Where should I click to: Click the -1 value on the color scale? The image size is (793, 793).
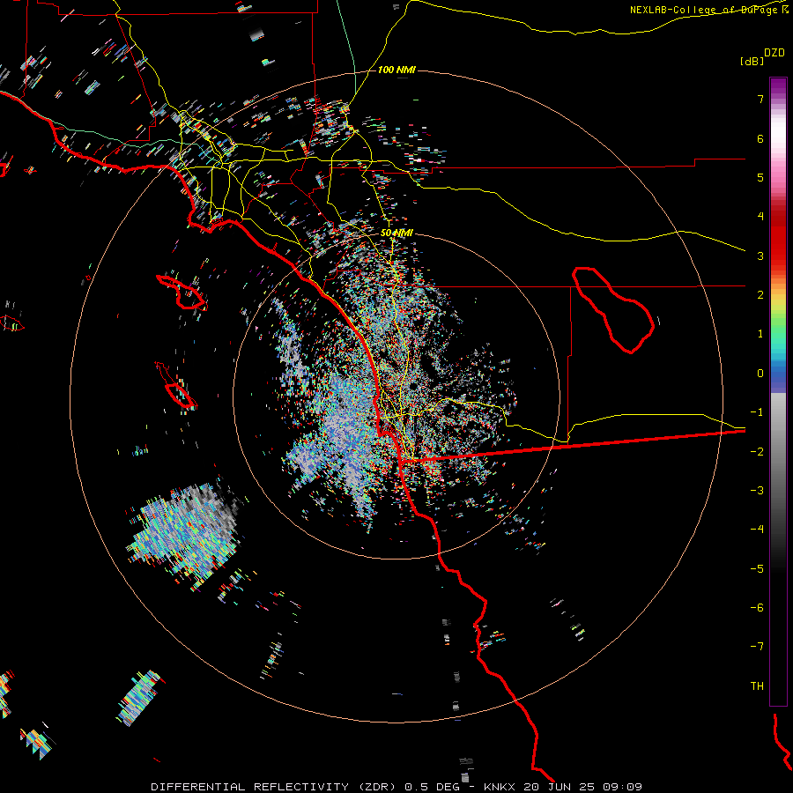coord(757,412)
